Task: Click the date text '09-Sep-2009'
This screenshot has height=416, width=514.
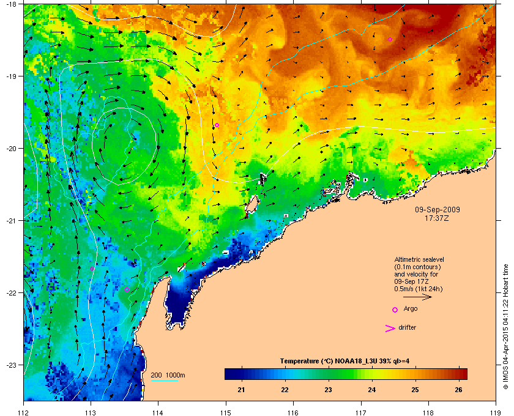Action: tap(438, 210)
